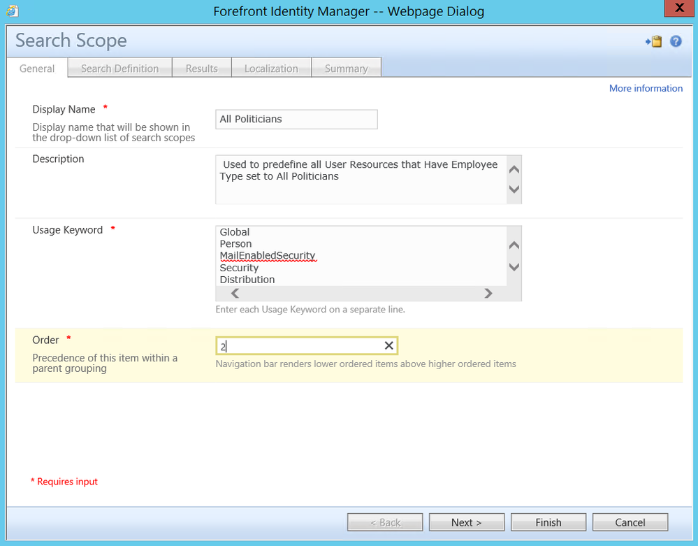The height and width of the screenshot is (546, 698).
Task: Click the Order label
Action: coord(45,340)
